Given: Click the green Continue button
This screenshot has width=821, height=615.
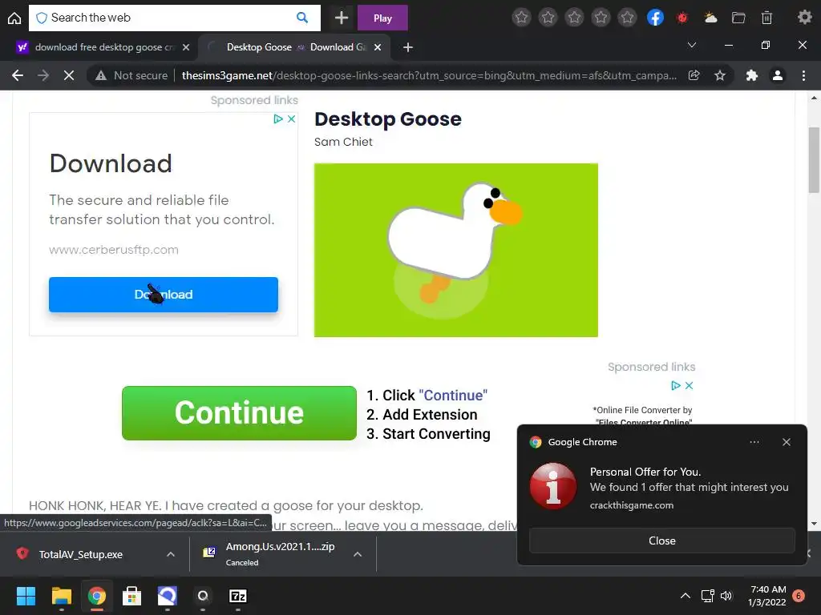Looking at the screenshot, I should tap(239, 412).
